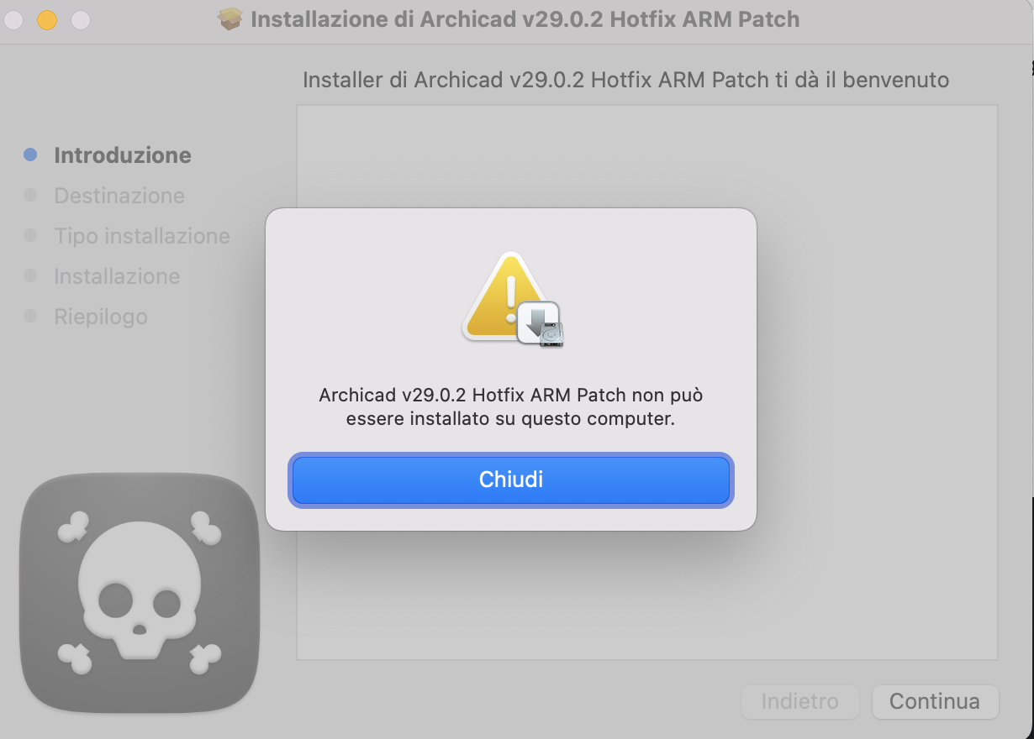This screenshot has width=1034, height=739.
Task: Click the welcome heading "ti dà il benvenuto"
Action: [625, 81]
